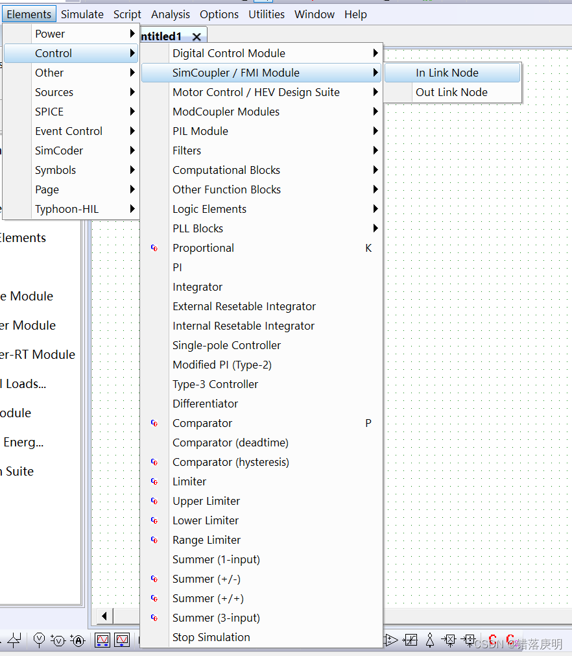Open the Symbols submenu
Image resolution: width=572 pixels, height=656 pixels.
click(x=71, y=170)
